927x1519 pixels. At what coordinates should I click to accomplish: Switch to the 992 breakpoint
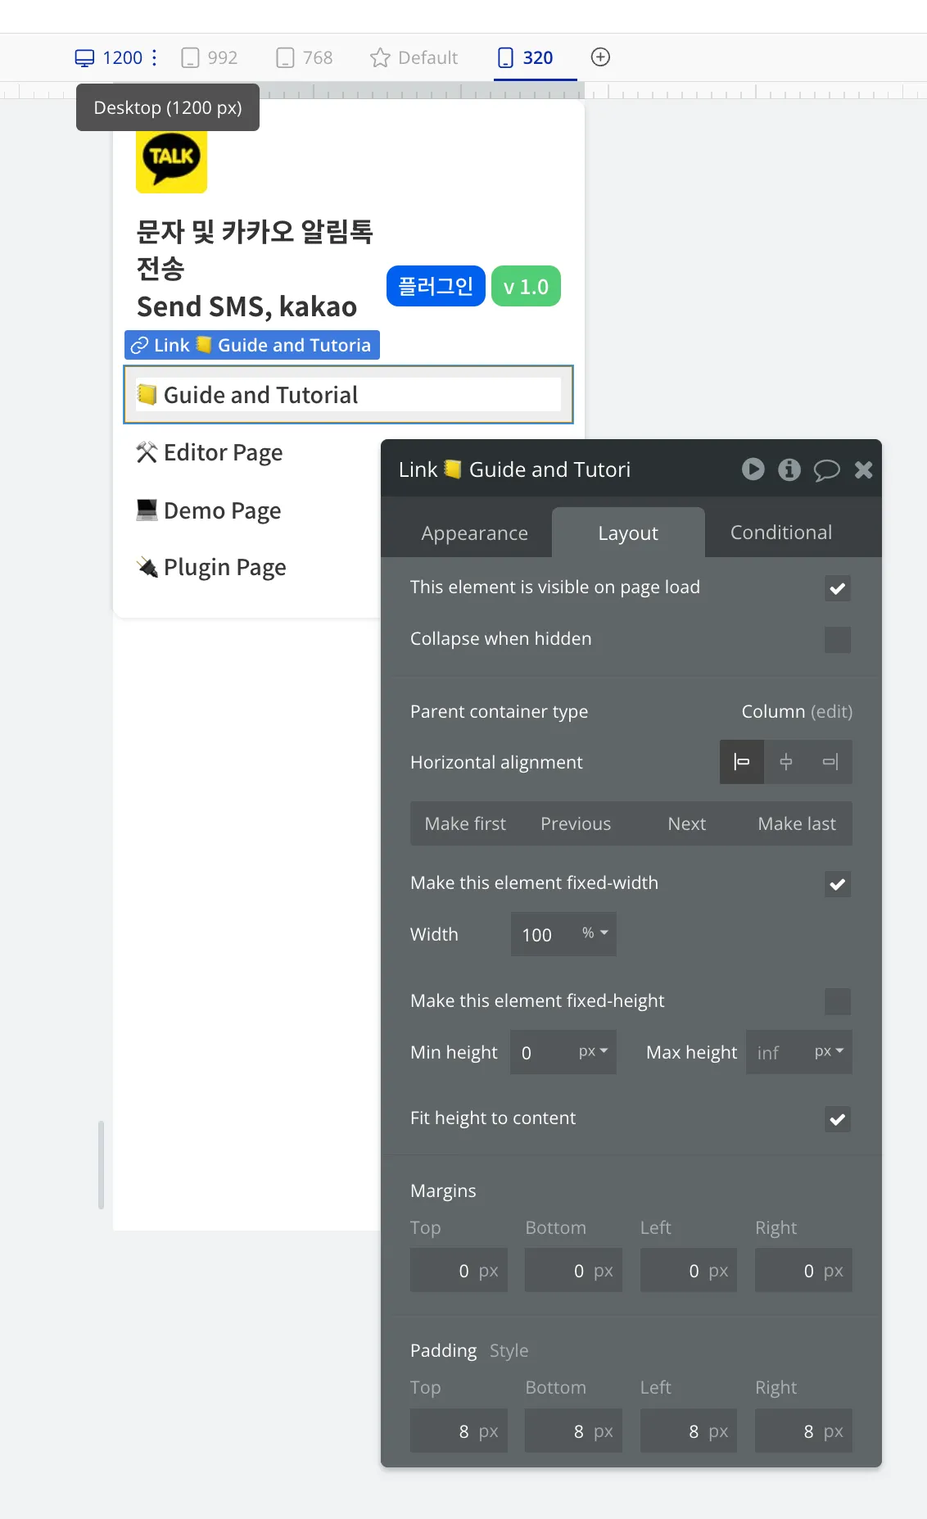click(209, 57)
